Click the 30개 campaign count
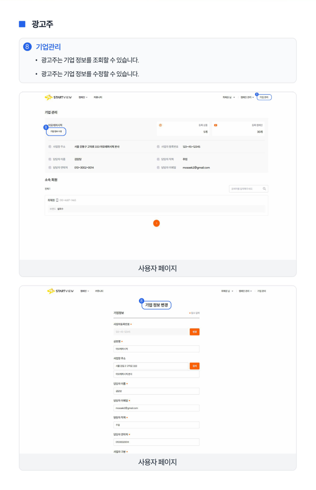Screen dimensions: 316x490 click(260, 131)
